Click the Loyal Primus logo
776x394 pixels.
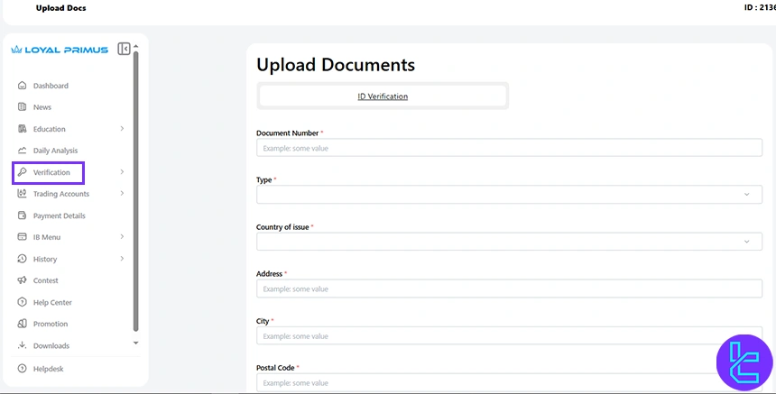60,50
